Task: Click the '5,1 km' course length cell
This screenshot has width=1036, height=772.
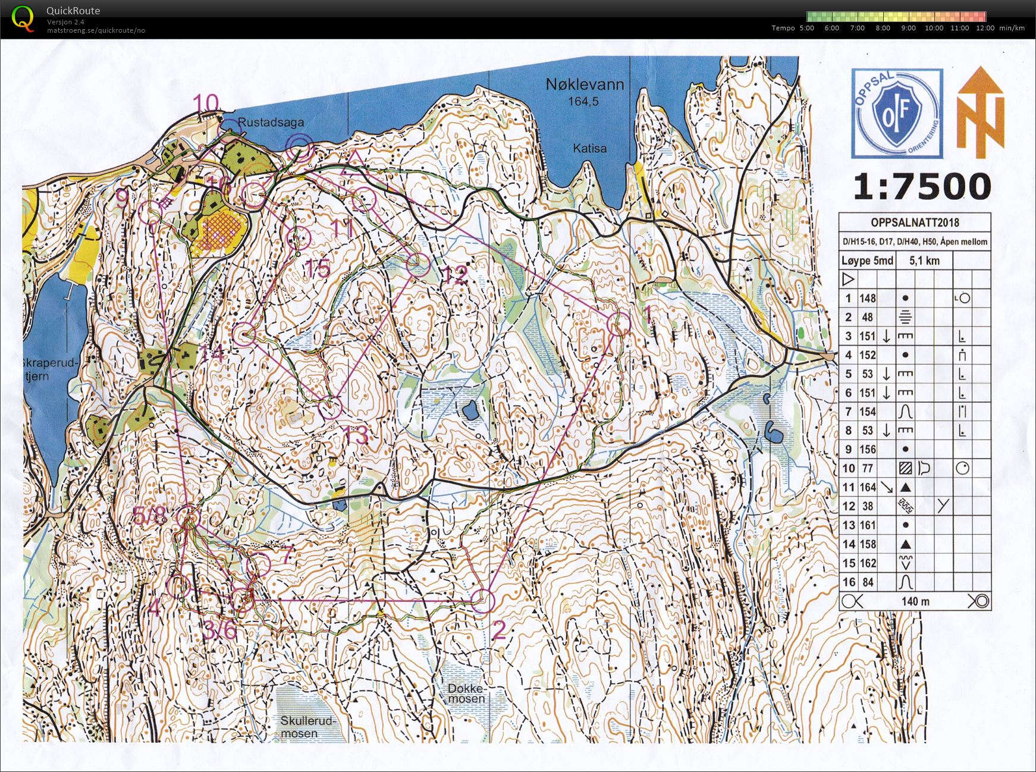Action: (x=924, y=261)
